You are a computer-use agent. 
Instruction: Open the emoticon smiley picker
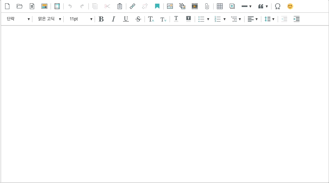(290, 6)
